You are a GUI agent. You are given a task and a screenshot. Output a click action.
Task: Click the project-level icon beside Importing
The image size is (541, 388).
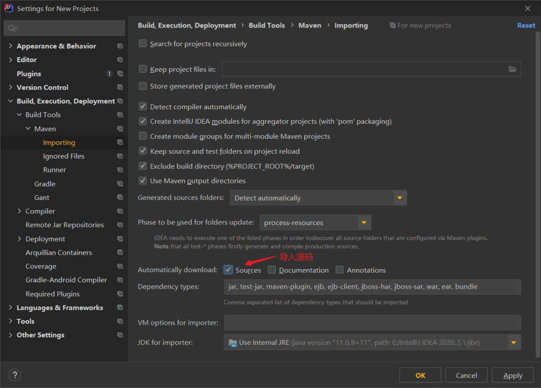click(120, 142)
